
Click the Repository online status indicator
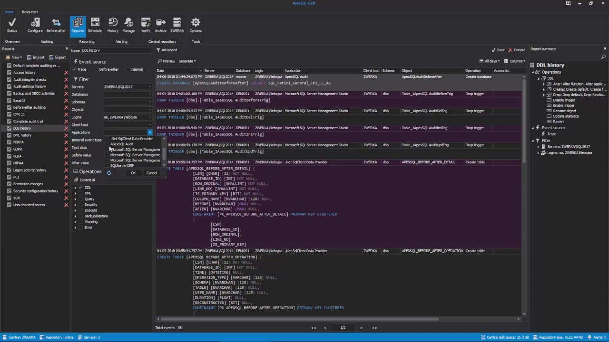click(x=57, y=337)
